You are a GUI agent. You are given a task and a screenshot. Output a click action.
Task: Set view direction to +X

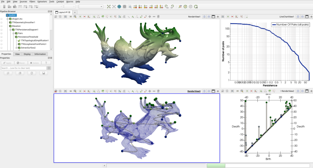coord(135,7)
